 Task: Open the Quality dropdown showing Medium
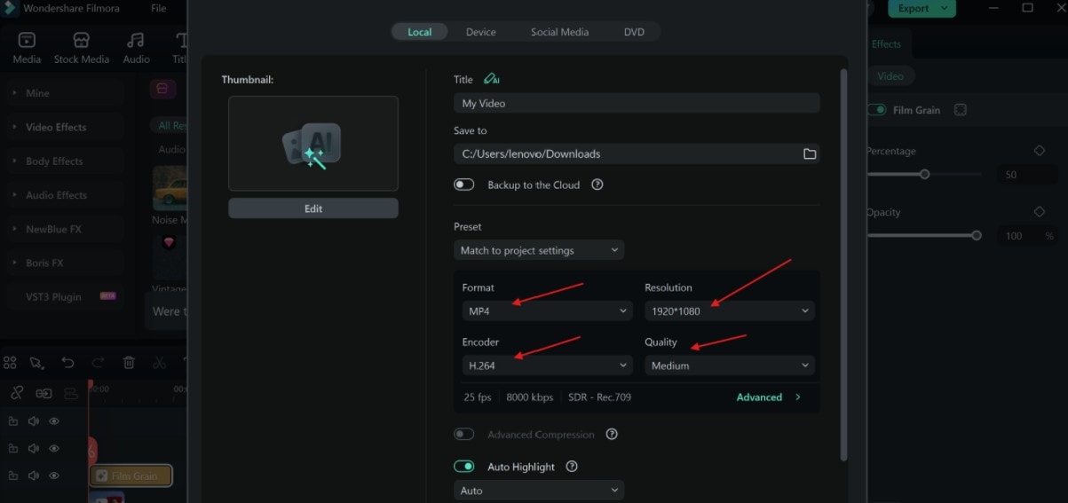(x=730, y=365)
